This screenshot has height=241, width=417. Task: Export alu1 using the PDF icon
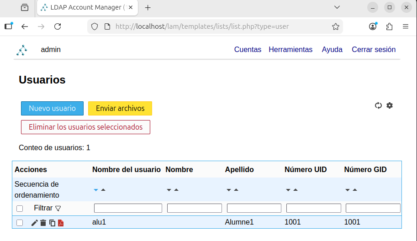coord(61,223)
